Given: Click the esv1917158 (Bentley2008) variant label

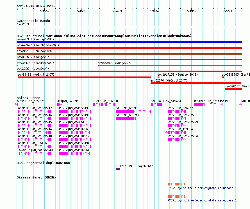Looking at the screenshot, I should click(178, 75).
